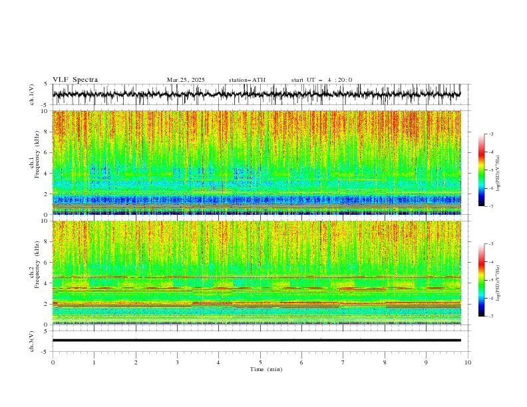Click the "8" tick on the Time axis
The width and height of the screenshot is (527, 407).
[385, 362]
